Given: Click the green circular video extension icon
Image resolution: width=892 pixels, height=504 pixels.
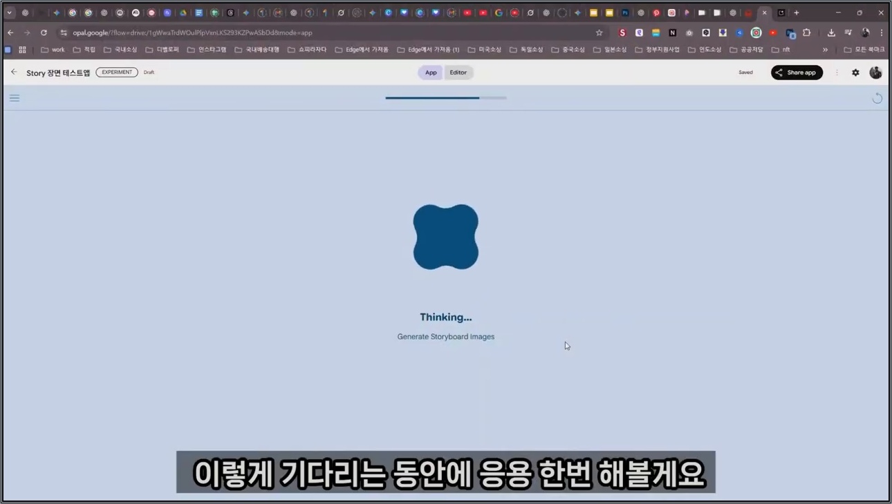Looking at the screenshot, I should click(x=756, y=32).
